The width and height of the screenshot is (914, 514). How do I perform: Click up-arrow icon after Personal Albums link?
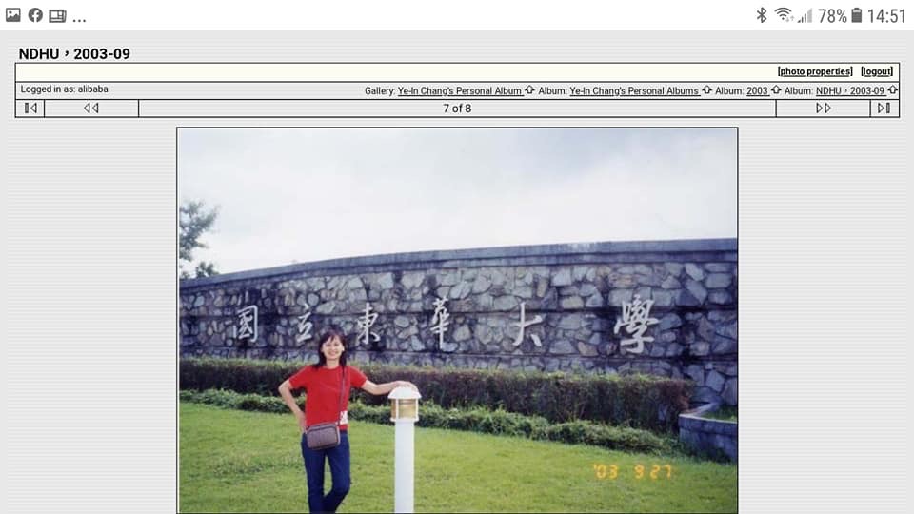pos(706,90)
